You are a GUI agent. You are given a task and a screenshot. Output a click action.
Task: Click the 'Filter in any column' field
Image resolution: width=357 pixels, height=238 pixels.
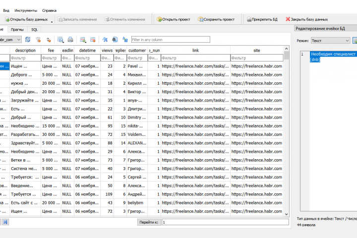tap(164, 39)
